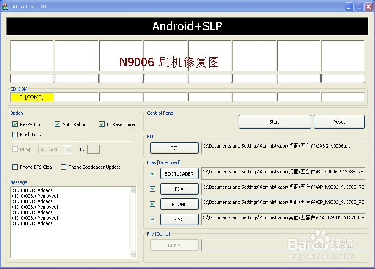Viewport: 375px width, 269px height.
Task: Select the yellow 0:[COM3] port box
Action: 32,97
